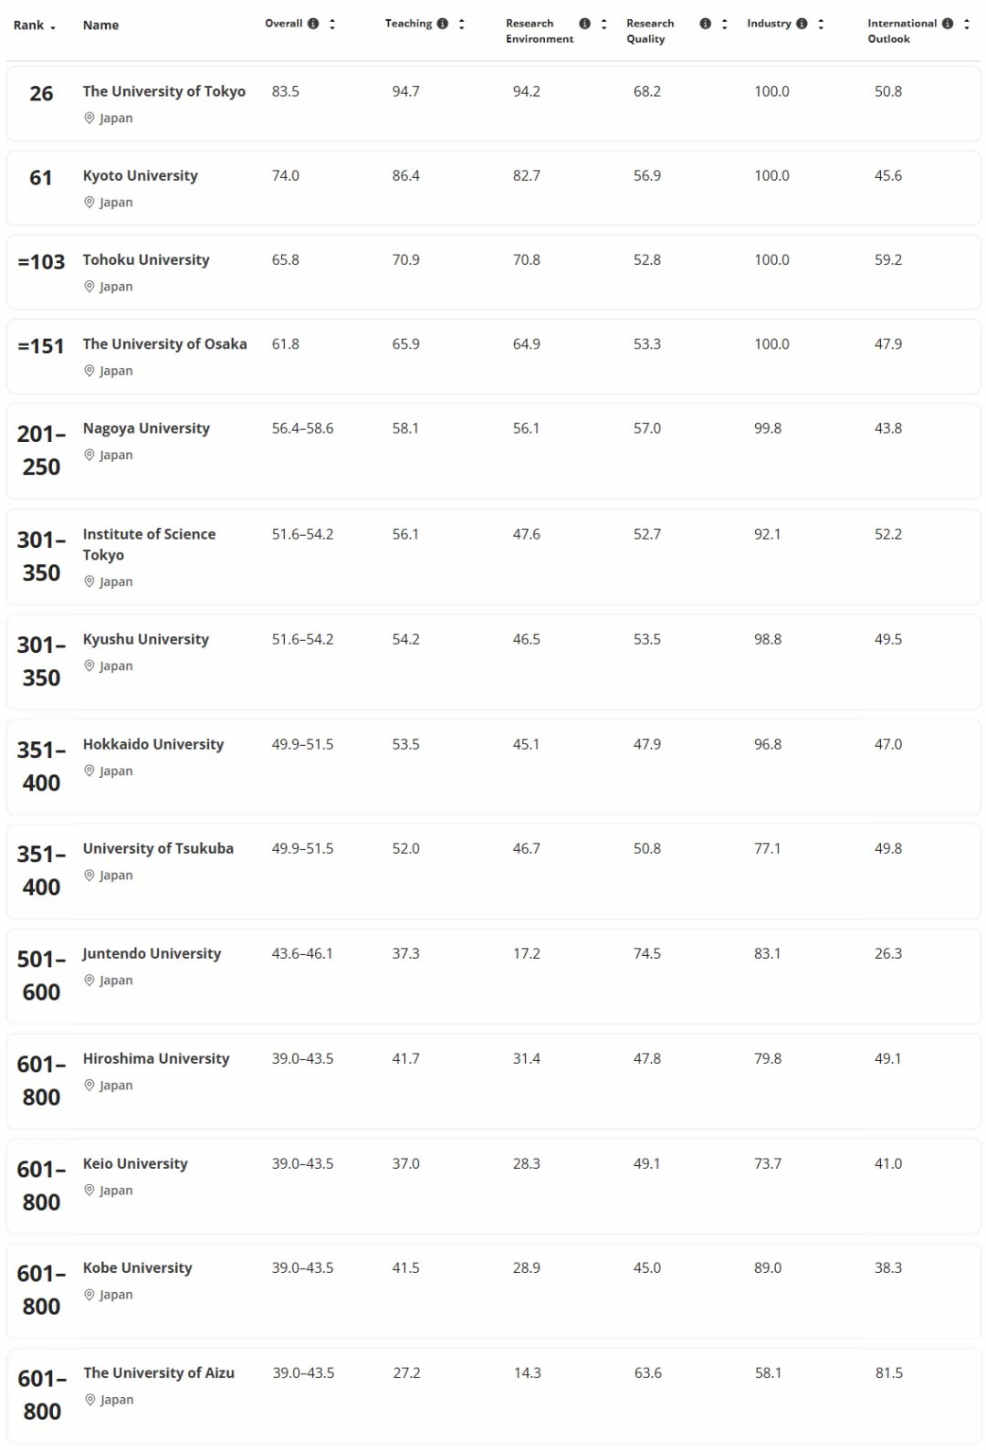Click the Japan location under Keio University
Screen dimensions: 986x1450
pos(116,1190)
